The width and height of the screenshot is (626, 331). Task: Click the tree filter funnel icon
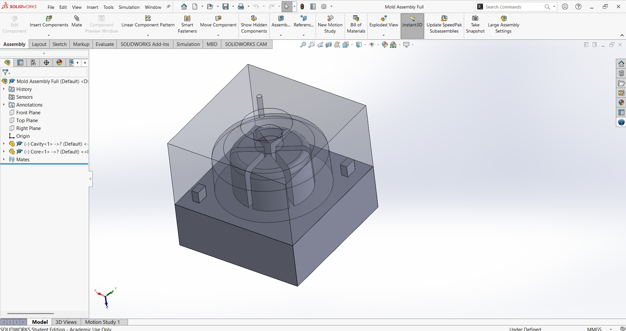click(6, 72)
